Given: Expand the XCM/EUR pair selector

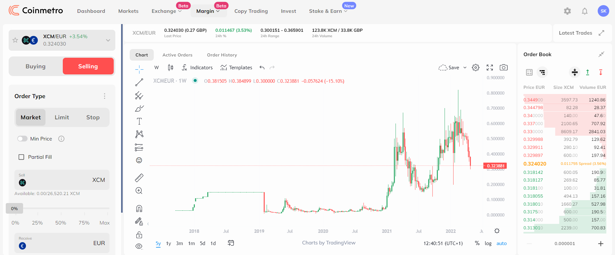Looking at the screenshot, I should pos(108,40).
